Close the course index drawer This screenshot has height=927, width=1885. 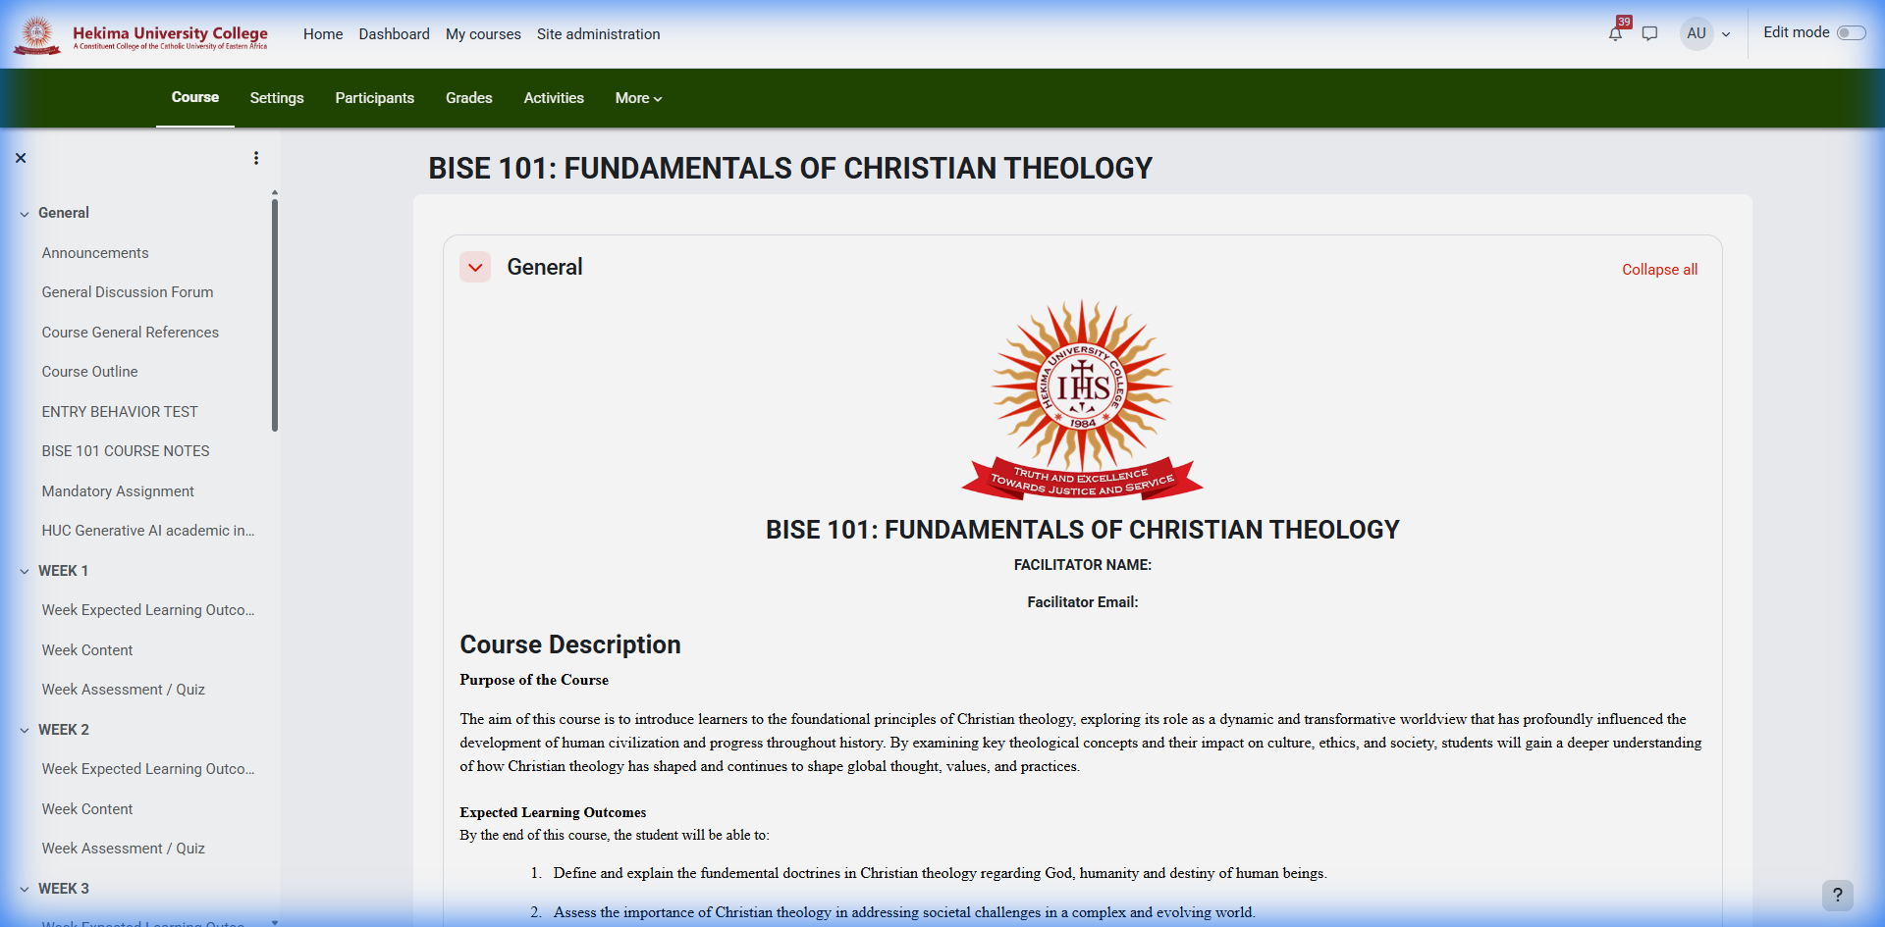click(21, 158)
